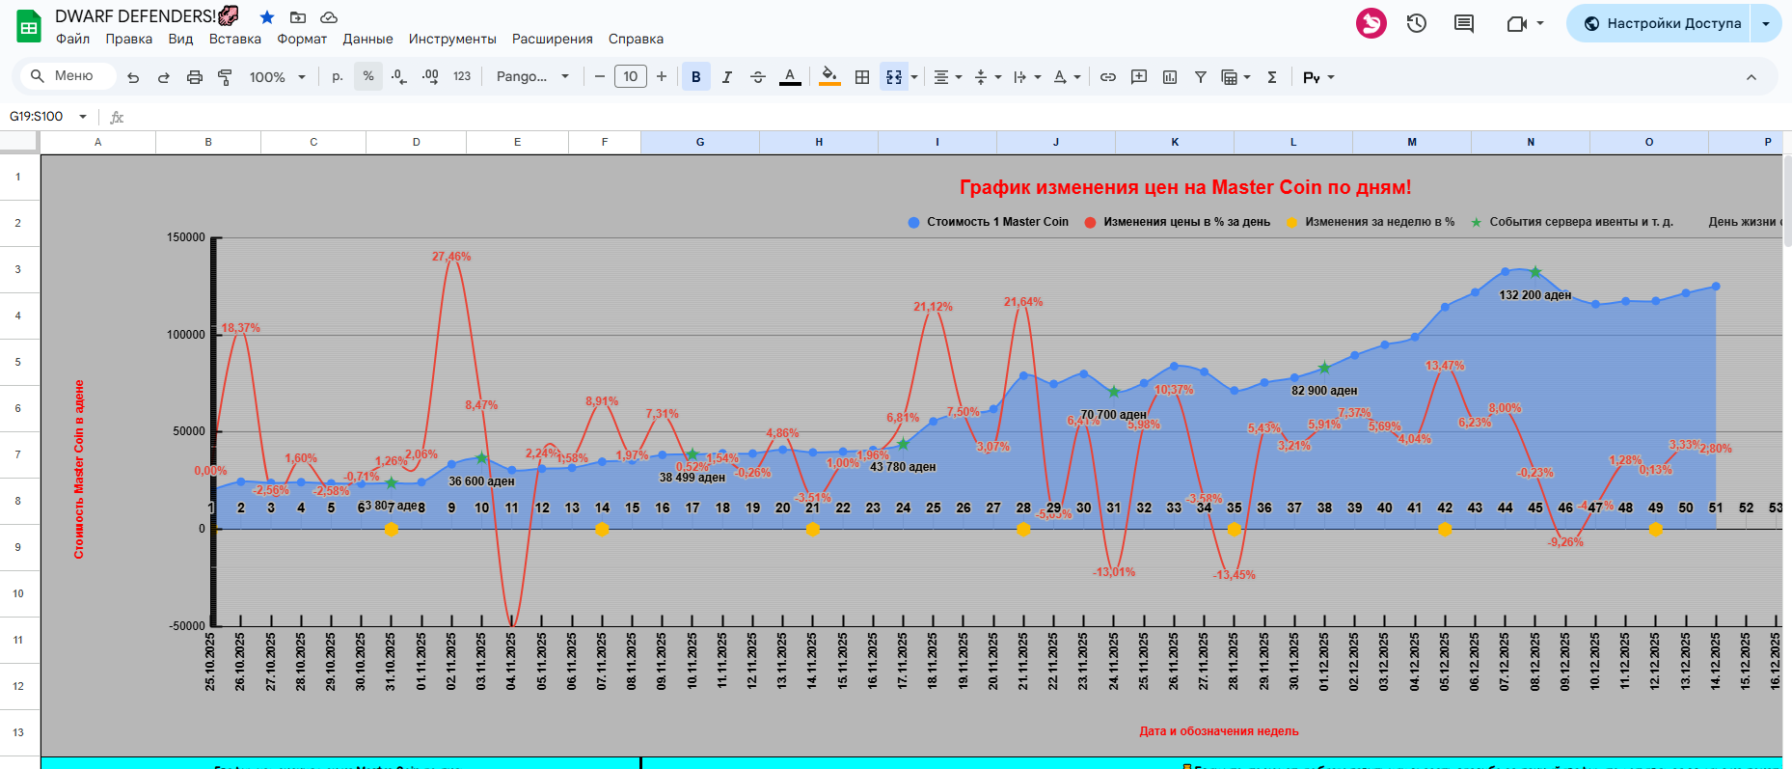Screen dimensions: 1792x769
Task: Open the fill color picker
Action: (x=829, y=77)
